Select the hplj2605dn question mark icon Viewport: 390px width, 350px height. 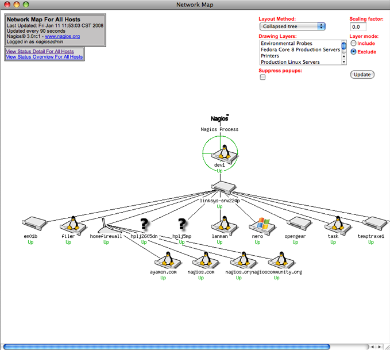click(144, 224)
